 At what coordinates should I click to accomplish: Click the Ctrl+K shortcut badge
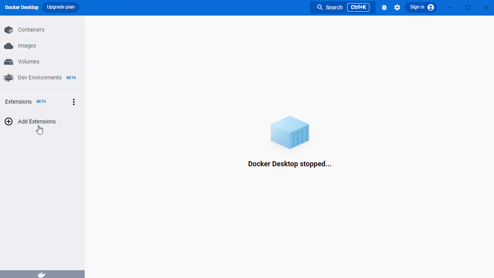(358, 7)
